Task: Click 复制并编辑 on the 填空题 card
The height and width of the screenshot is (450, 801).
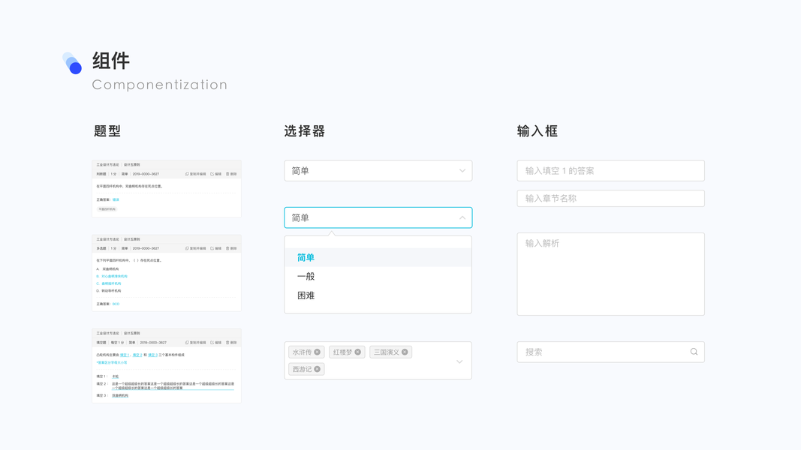Action: (x=195, y=343)
